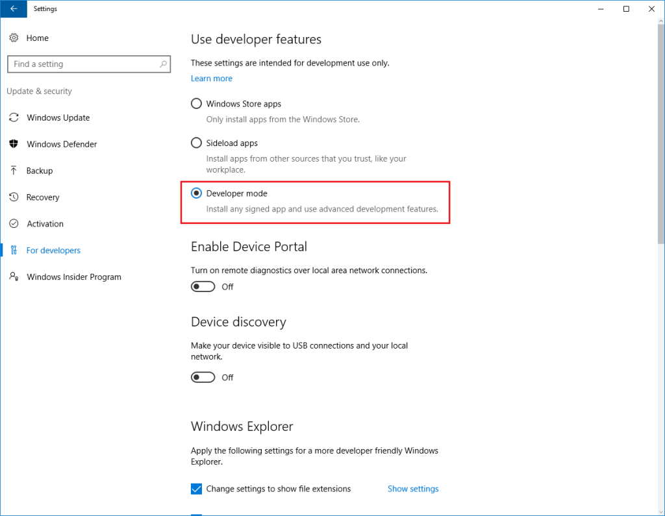Go to Settings Home

[x=37, y=38]
